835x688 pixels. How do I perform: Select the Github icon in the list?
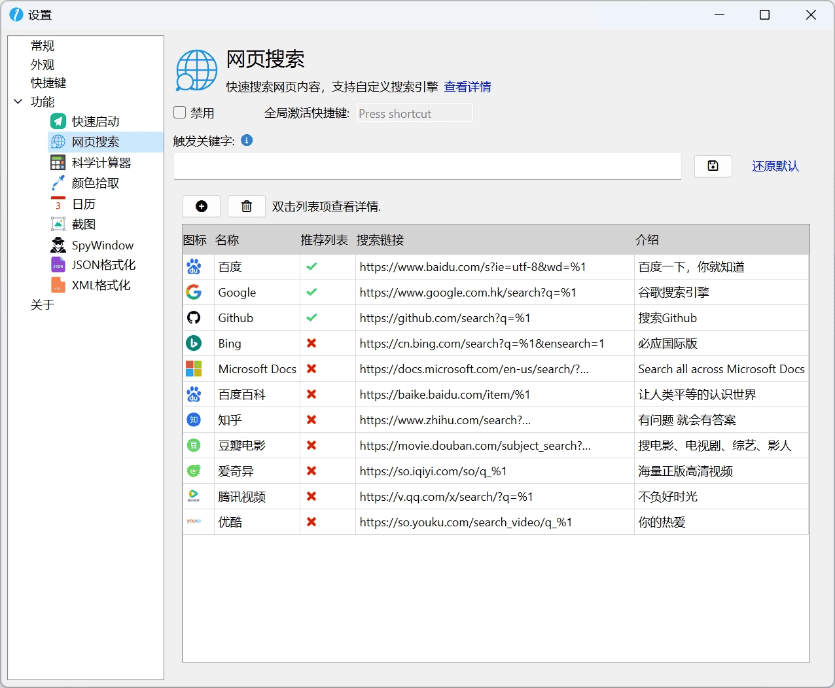[x=194, y=318]
